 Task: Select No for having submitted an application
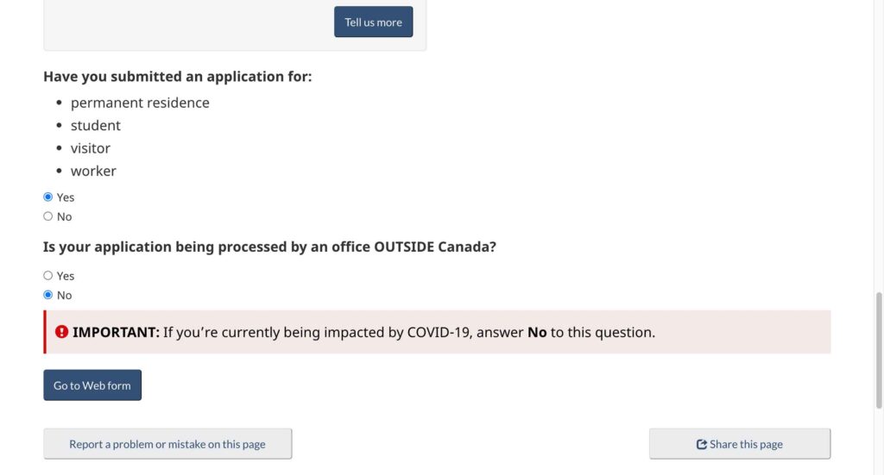[48, 216]
